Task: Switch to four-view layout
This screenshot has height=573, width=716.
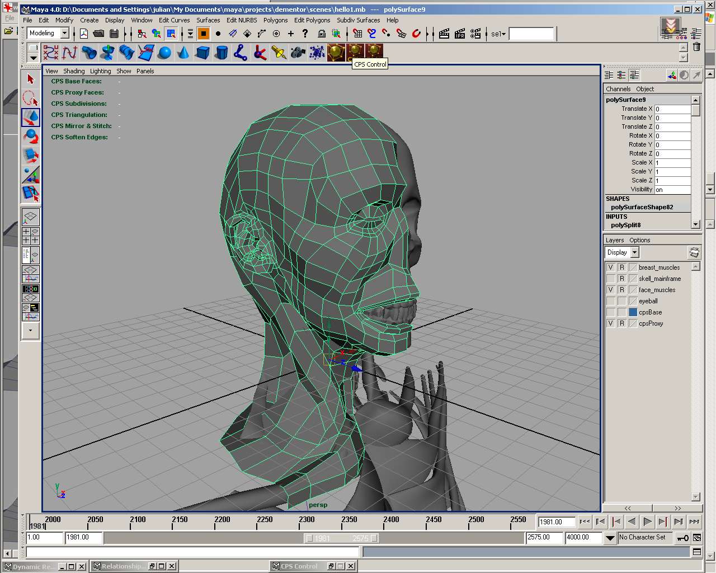Action: coord(30,236)
